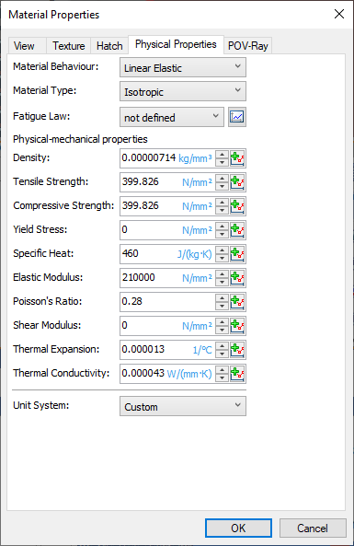Increase Elastic Modulus with up spinner arrow
The height and width of the screenshot is (546, 354).
222,273
